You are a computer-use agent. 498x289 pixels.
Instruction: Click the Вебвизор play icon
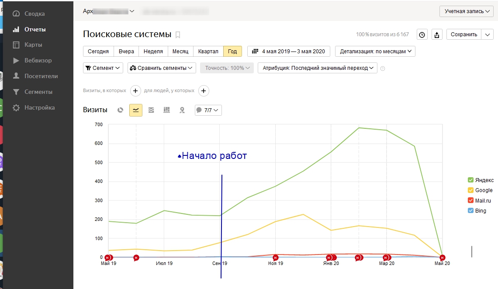(x=16, y=60)
